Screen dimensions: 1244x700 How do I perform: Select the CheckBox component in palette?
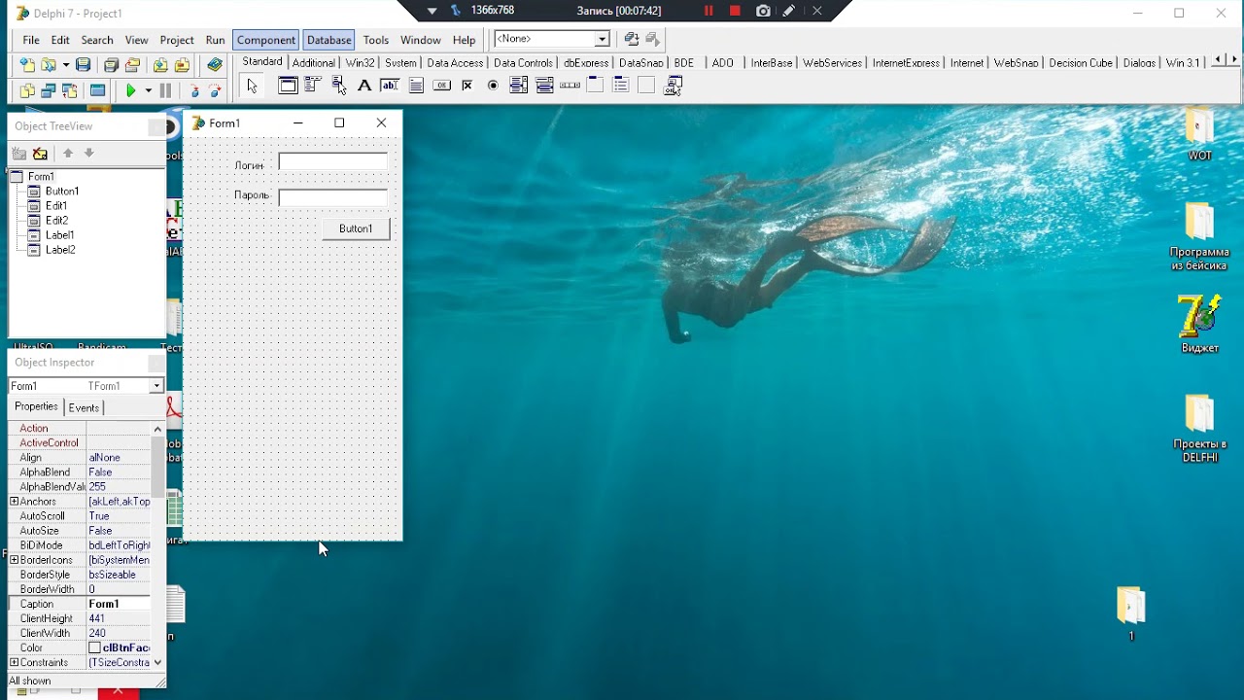point(467,86)
